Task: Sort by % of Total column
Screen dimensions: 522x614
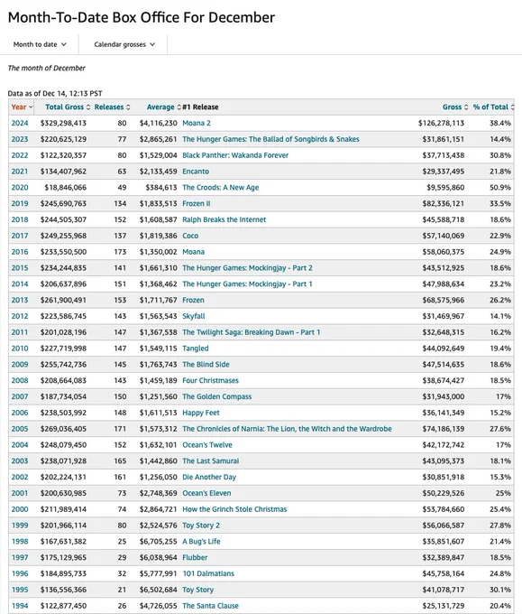Action: (493, 107)
